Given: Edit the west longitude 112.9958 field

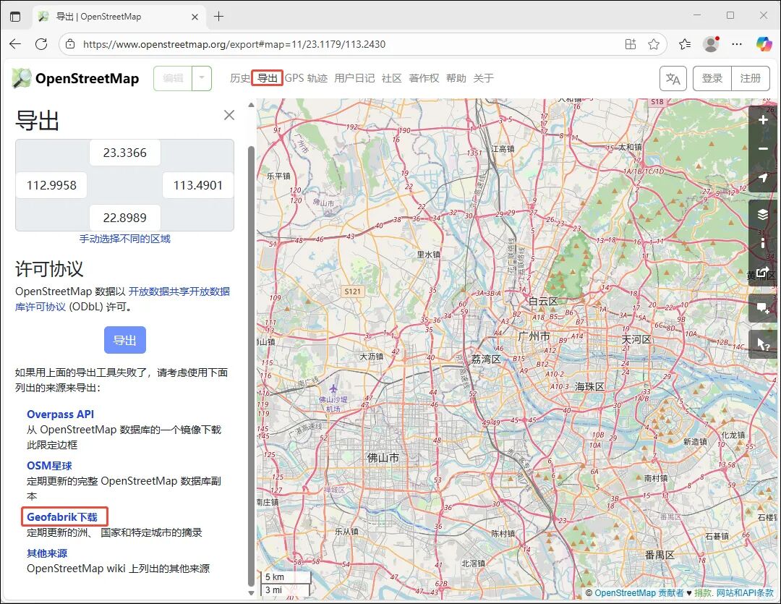Looking at the screenshot, I should [x=51, y=185].
